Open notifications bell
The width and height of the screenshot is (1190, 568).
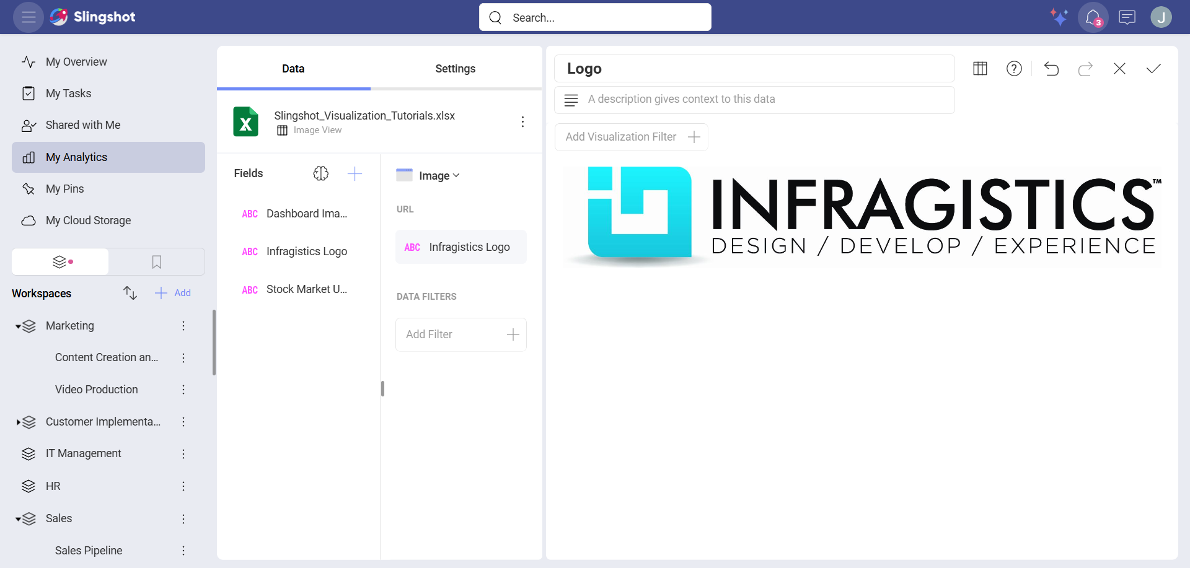[1093, 17]
